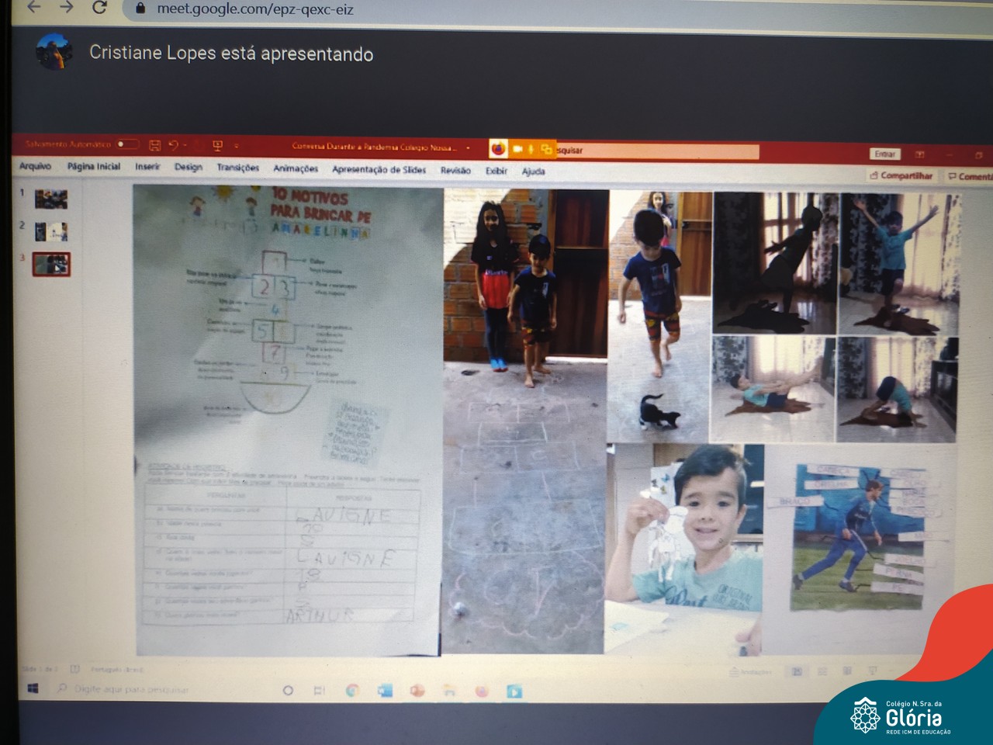Expand the undo history dropdown arrow
The image size is (993, 745).
tap(185, 145)
